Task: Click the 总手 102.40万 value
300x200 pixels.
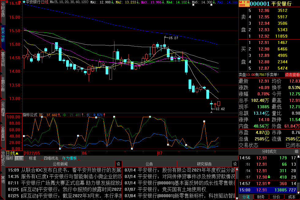Action: (260, 100)
